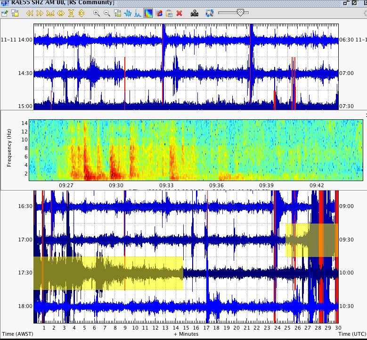Click the vertical compress amplitude icon

coord(71,13)
